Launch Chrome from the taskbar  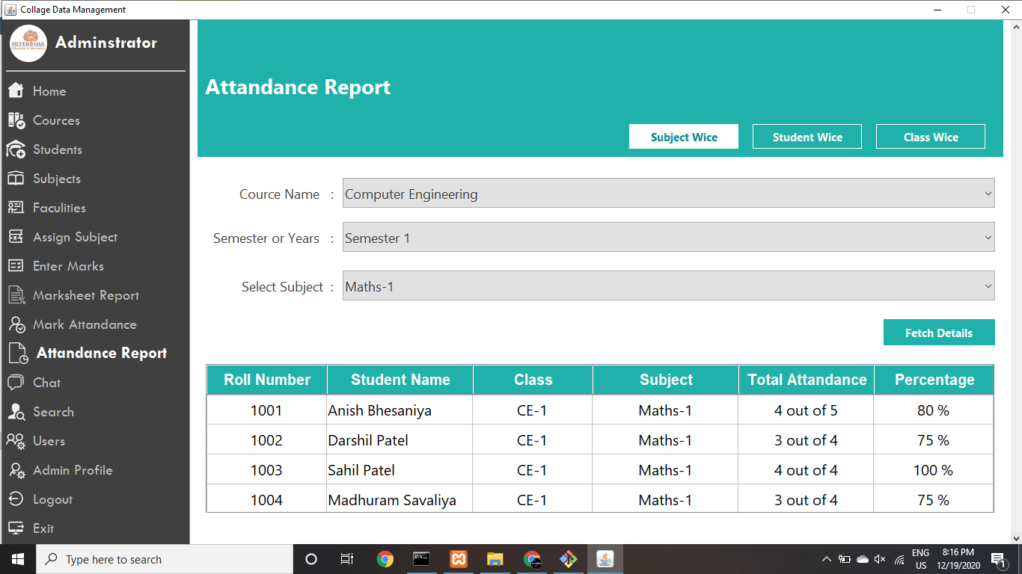coord(385,559)
